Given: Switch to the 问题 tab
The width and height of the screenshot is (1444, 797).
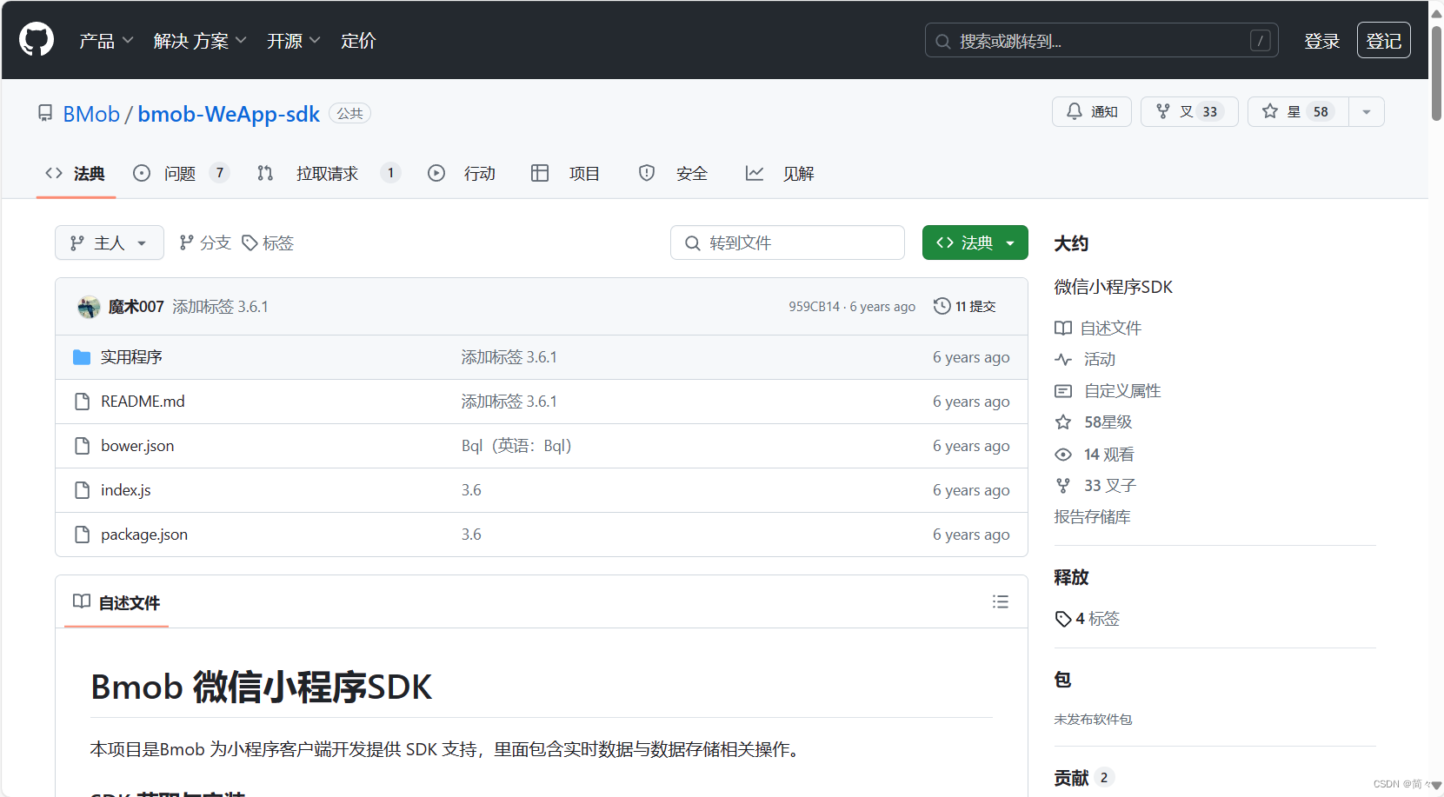Looking at the screenshot, I should 179,173.
